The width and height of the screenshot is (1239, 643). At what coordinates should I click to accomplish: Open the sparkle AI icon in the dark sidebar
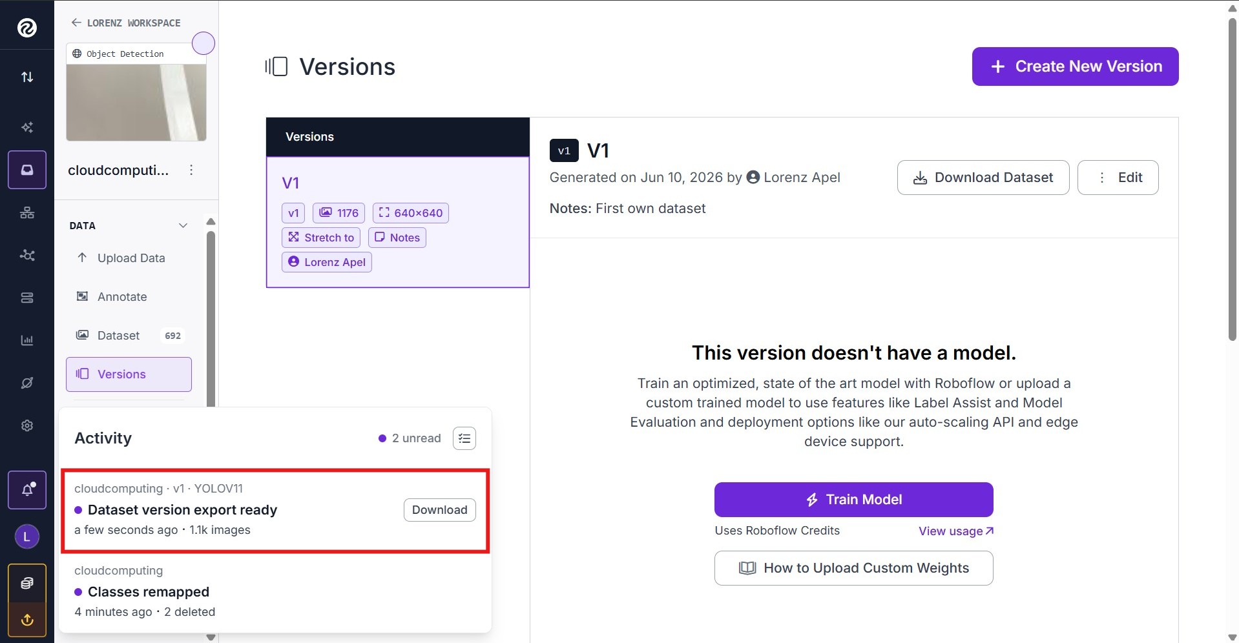tap(27, 127)
